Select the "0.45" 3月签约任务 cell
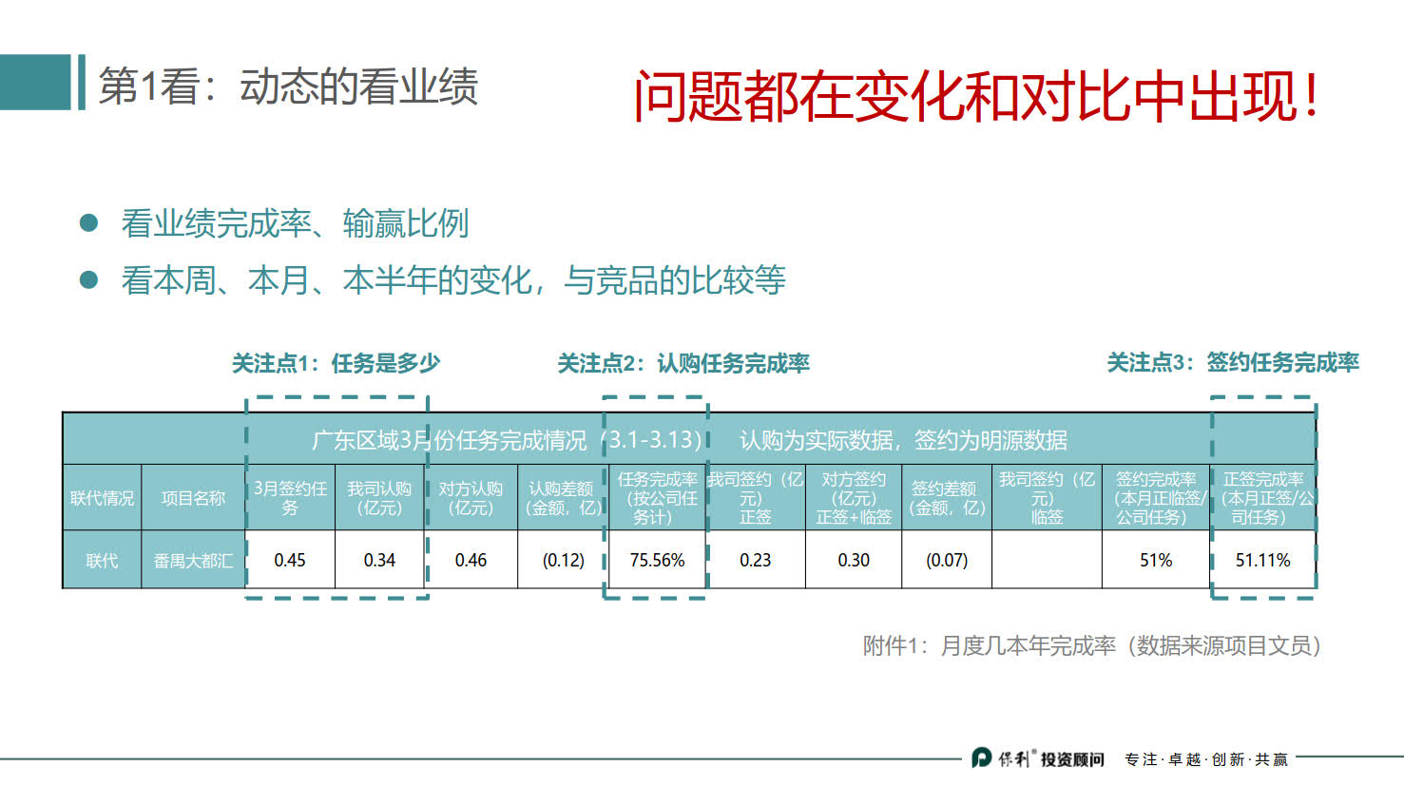The image size is (1404, 786). coord(289,561)
